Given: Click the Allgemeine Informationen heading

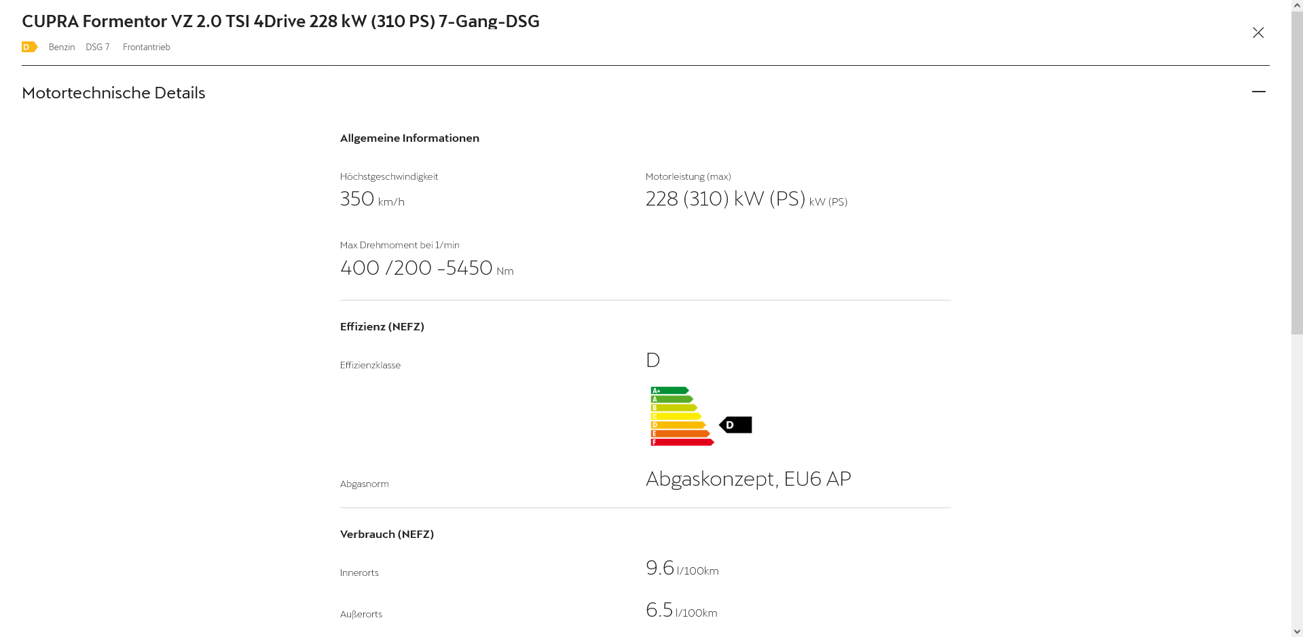Looking at the screenshot, I should pyautogui.click(x=409, y=138).
